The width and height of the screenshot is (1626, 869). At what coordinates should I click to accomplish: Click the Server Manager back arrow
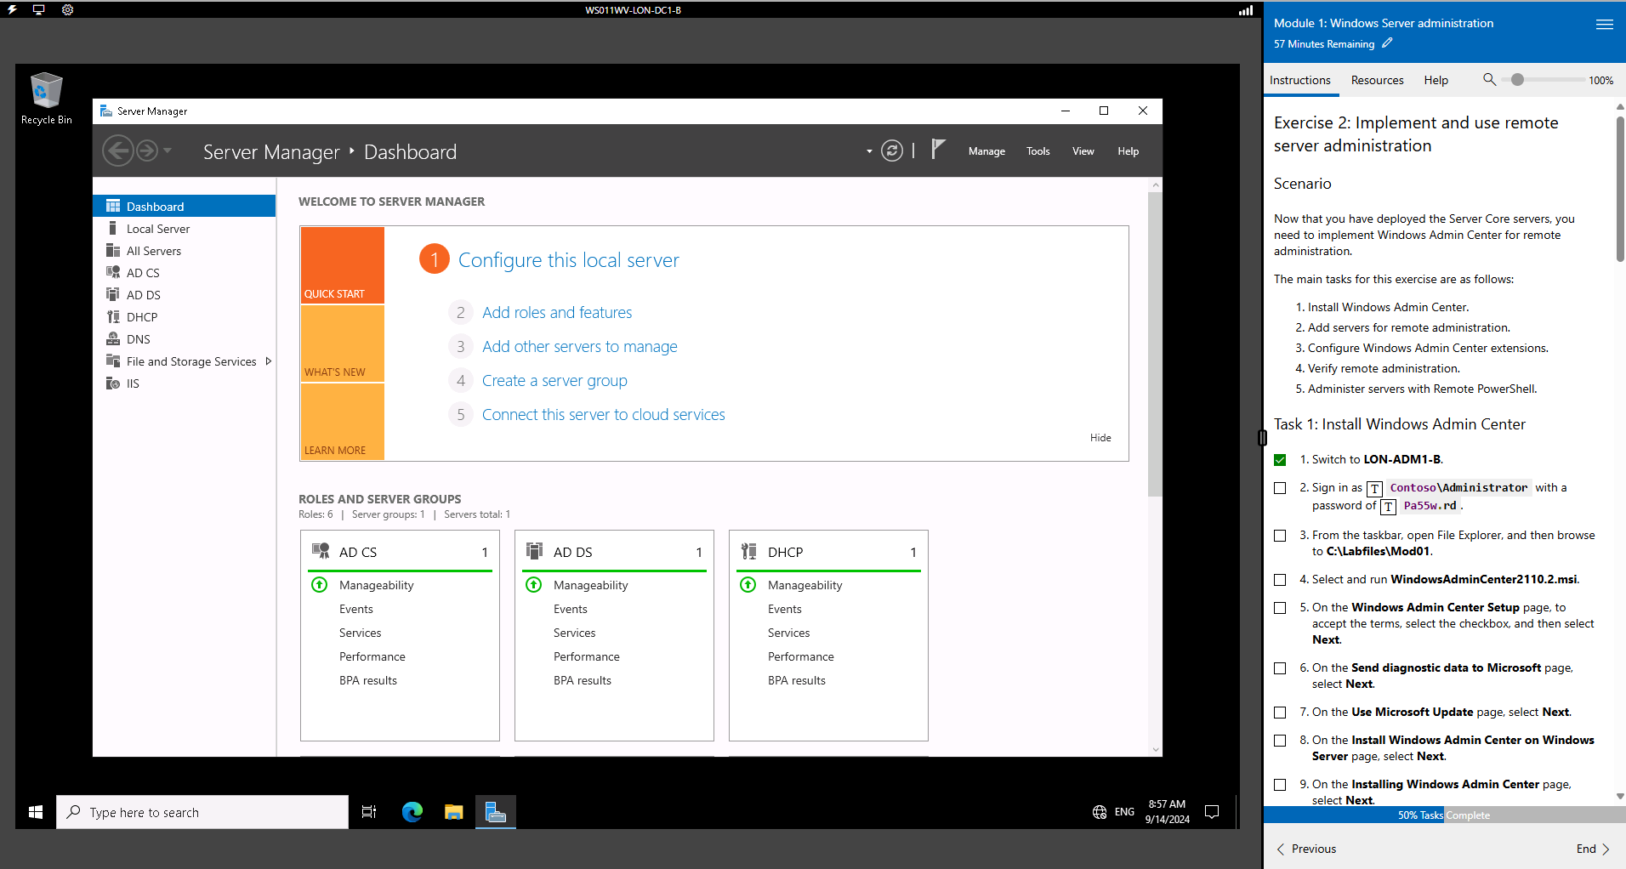pos(118,151)
